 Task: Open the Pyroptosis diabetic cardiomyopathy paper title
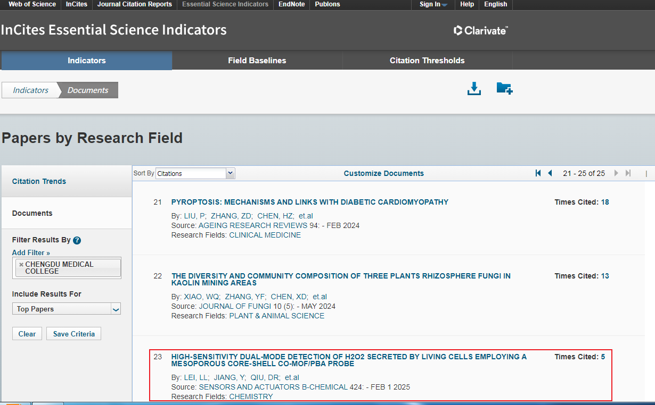(310, 202)
